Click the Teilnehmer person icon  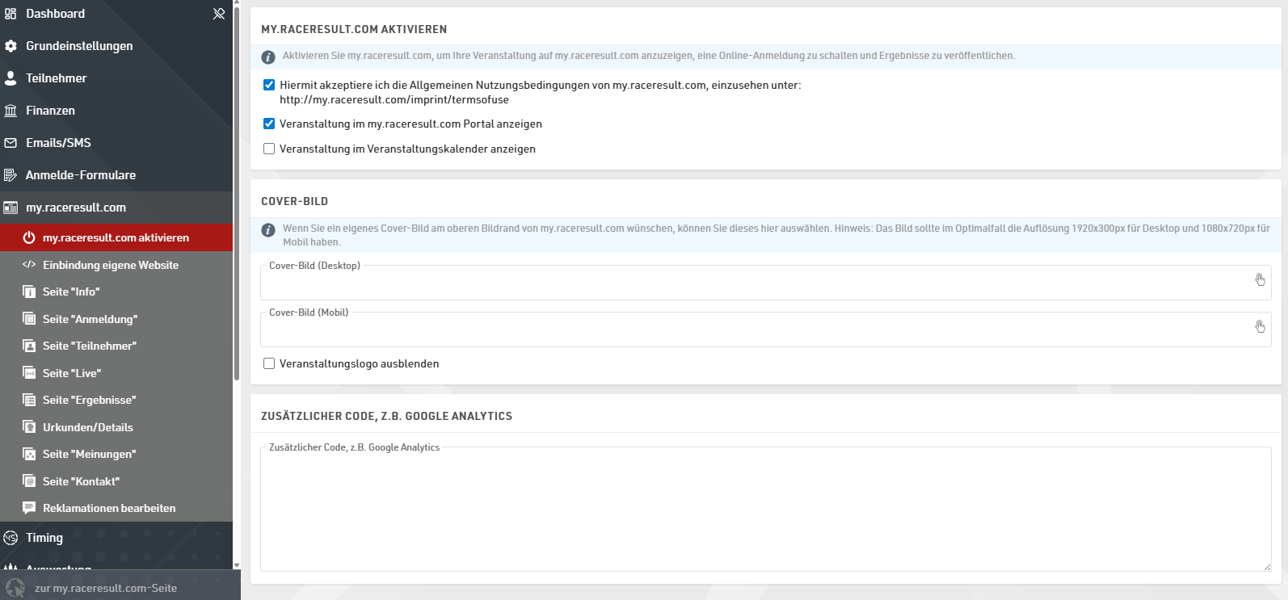pyautogui.click(x=11, y=78)
